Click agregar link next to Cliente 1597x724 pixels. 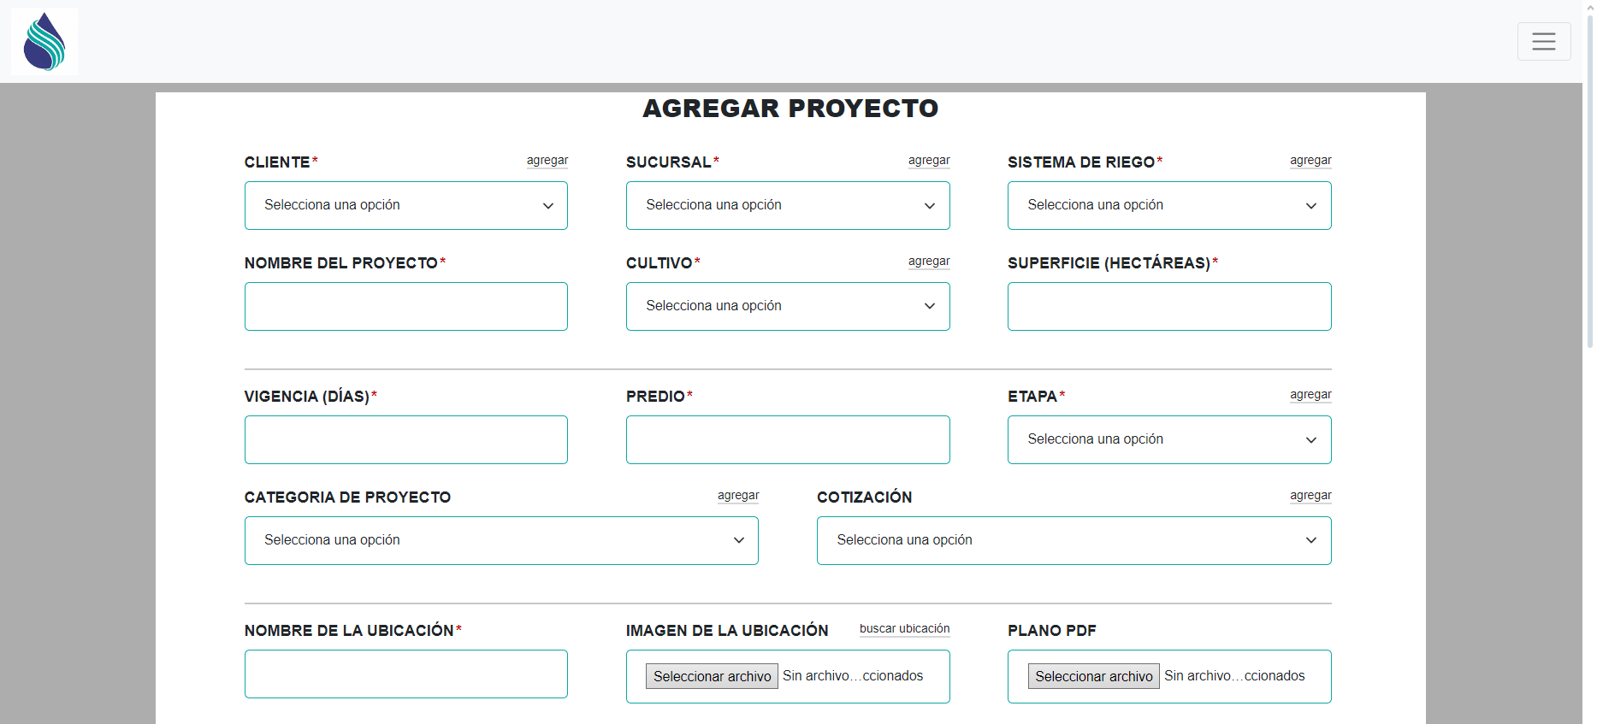point(547,161)
